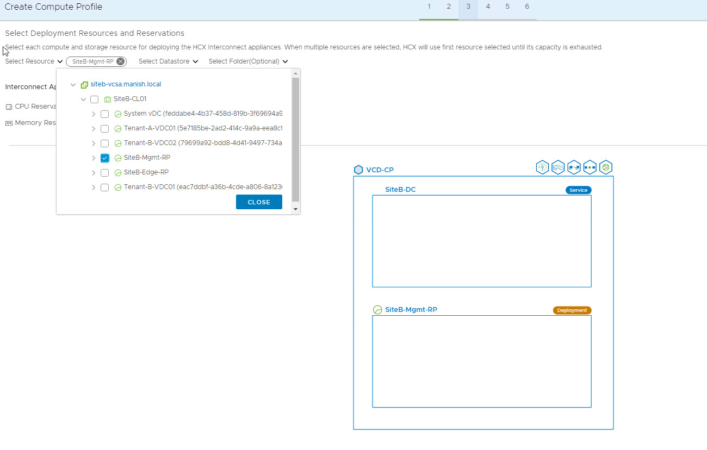This screenshot has height=450, width=707.
Task: Click the vCenter icon beside siteb-vcsa.manish.local
Action: 84,85
